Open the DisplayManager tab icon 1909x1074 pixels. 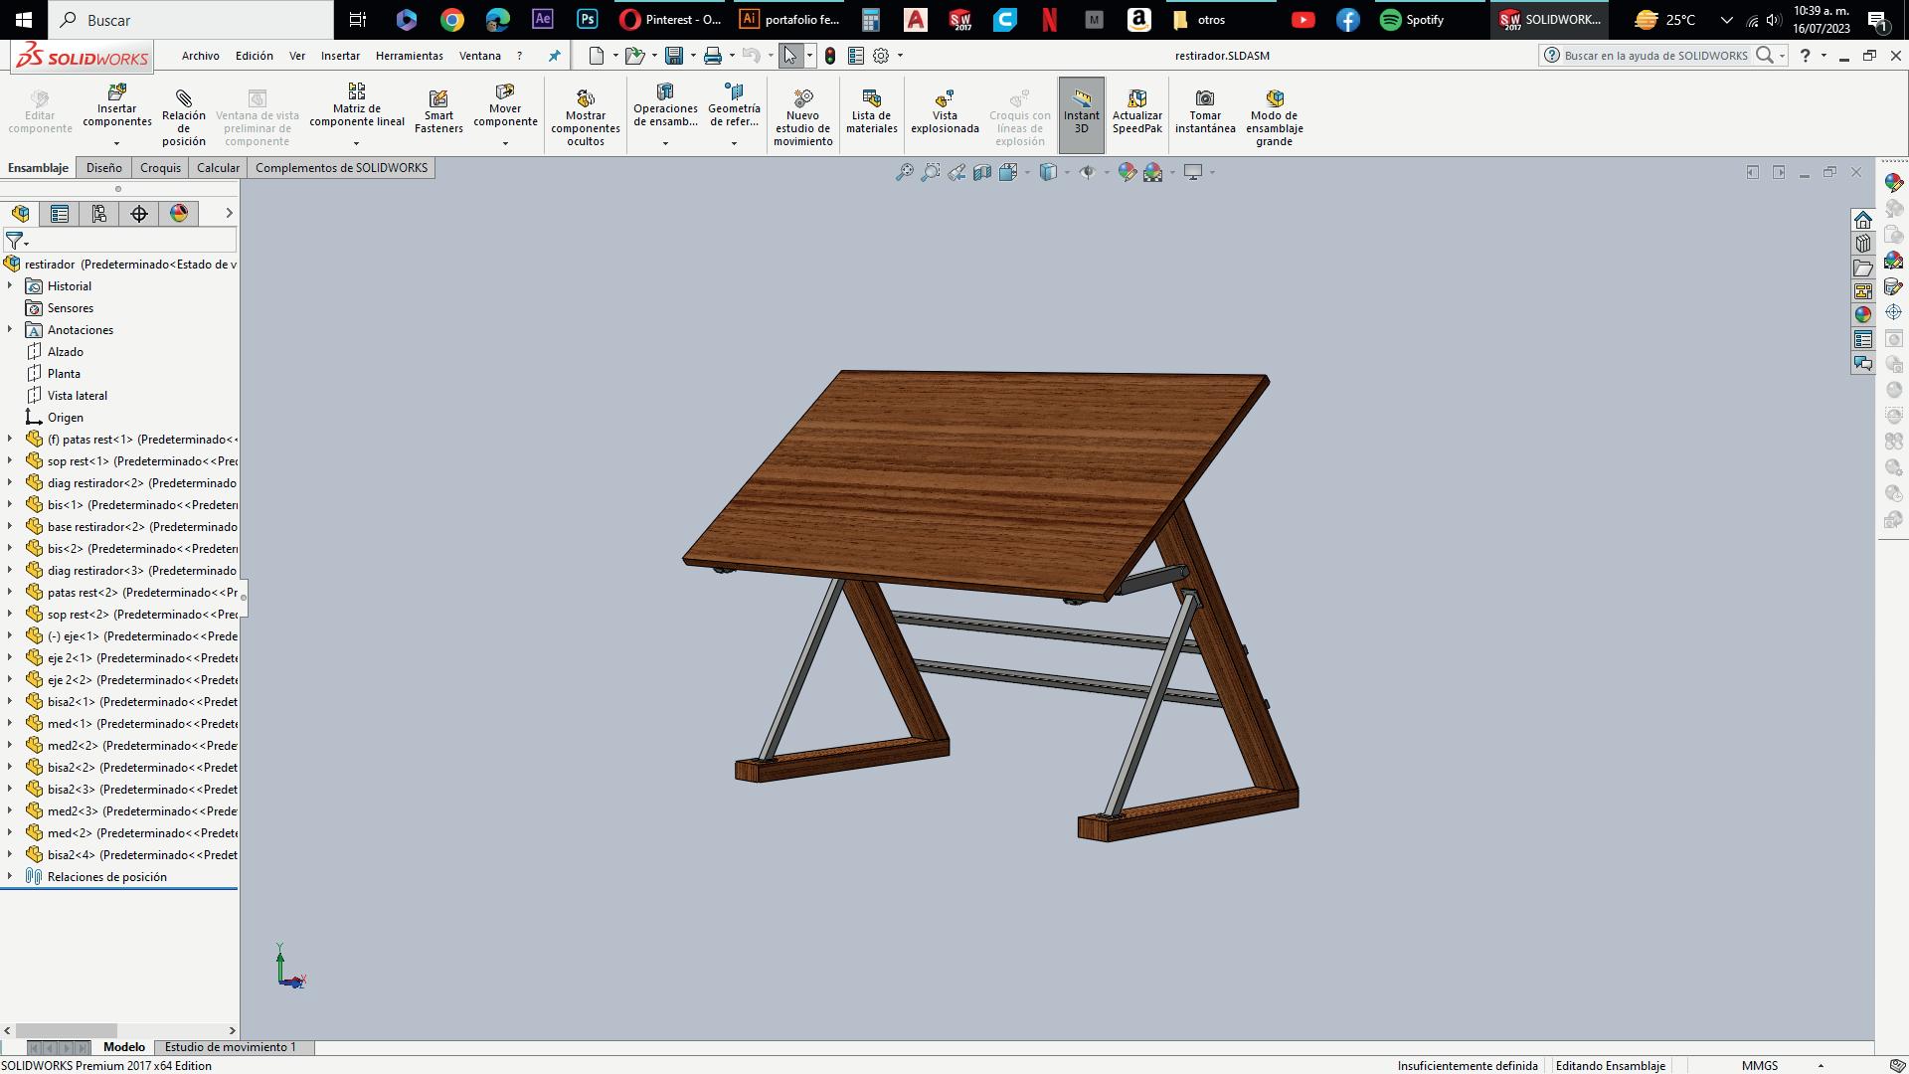click(x=179, y=214)
